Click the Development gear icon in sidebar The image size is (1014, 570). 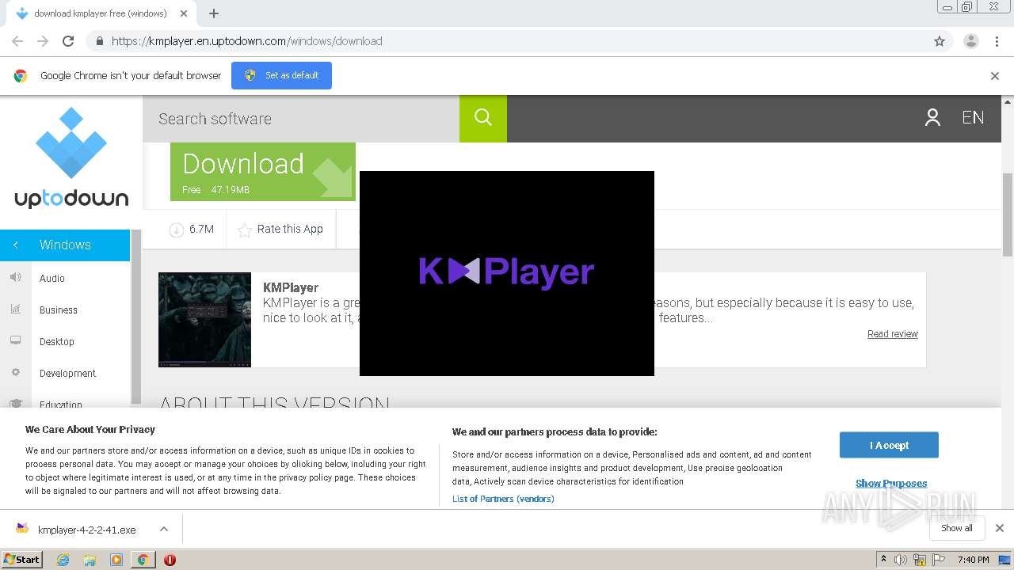tap(15, 372)
